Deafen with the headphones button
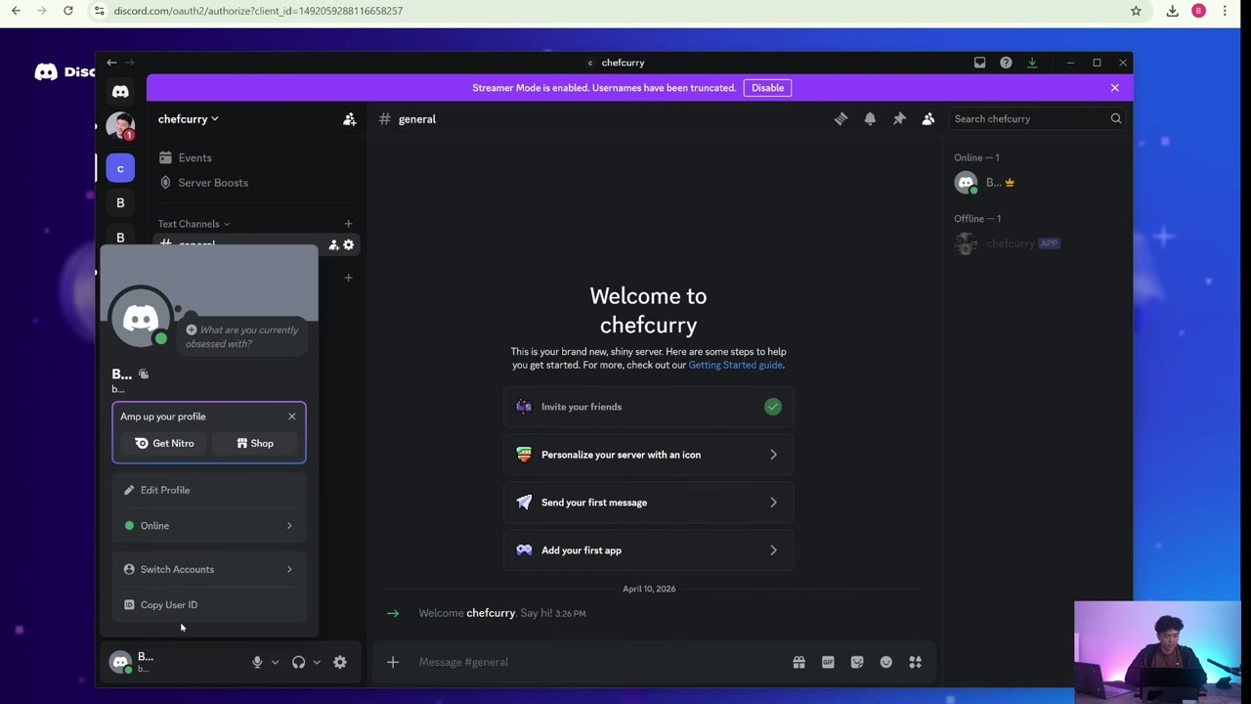 point(298,662)
